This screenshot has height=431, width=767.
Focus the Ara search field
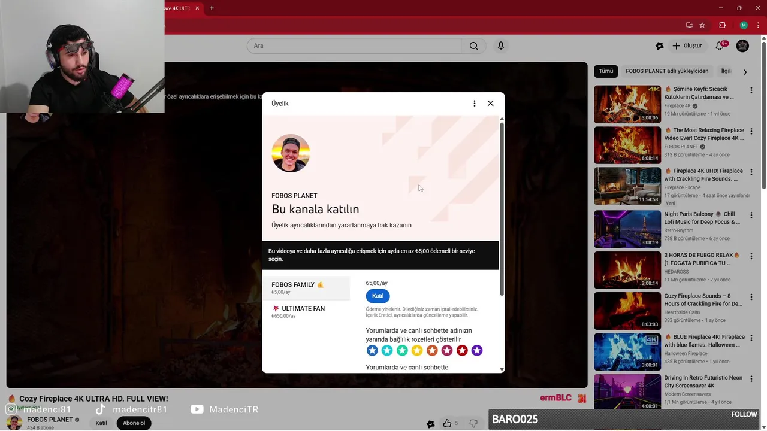tap(354, 46)
